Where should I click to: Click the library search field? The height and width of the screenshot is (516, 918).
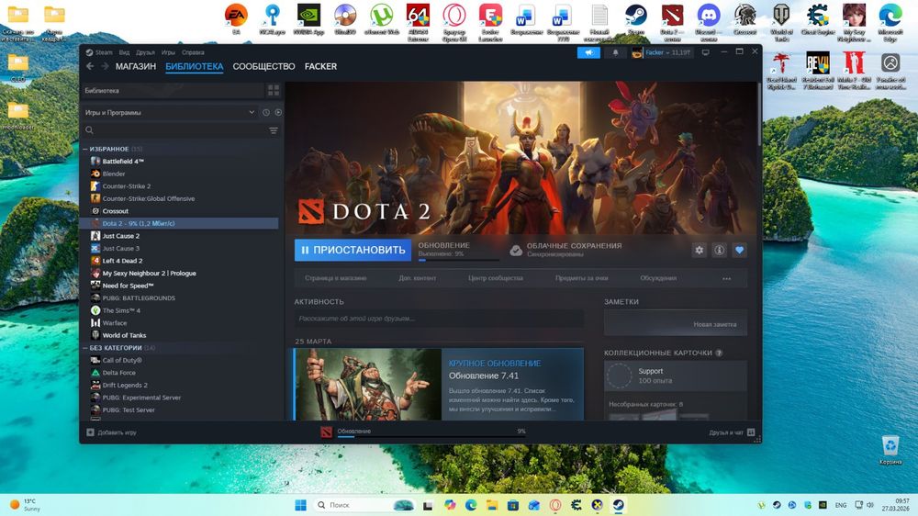click(174, 130)
